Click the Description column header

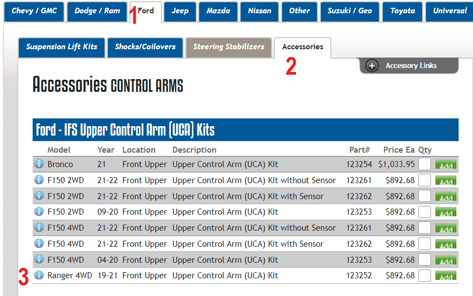(194, 149)
